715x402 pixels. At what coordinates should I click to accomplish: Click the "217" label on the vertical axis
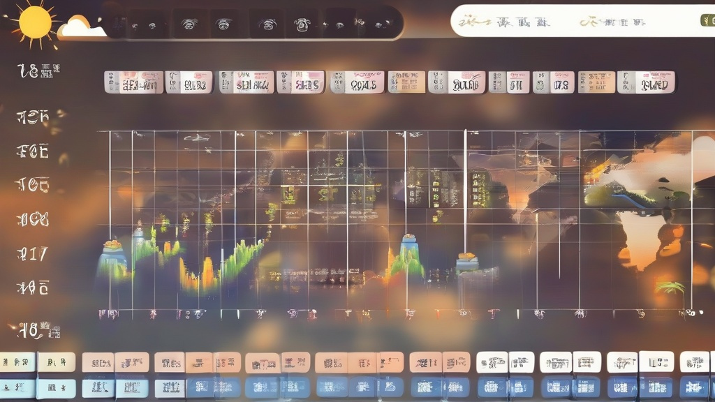[33, 253]
